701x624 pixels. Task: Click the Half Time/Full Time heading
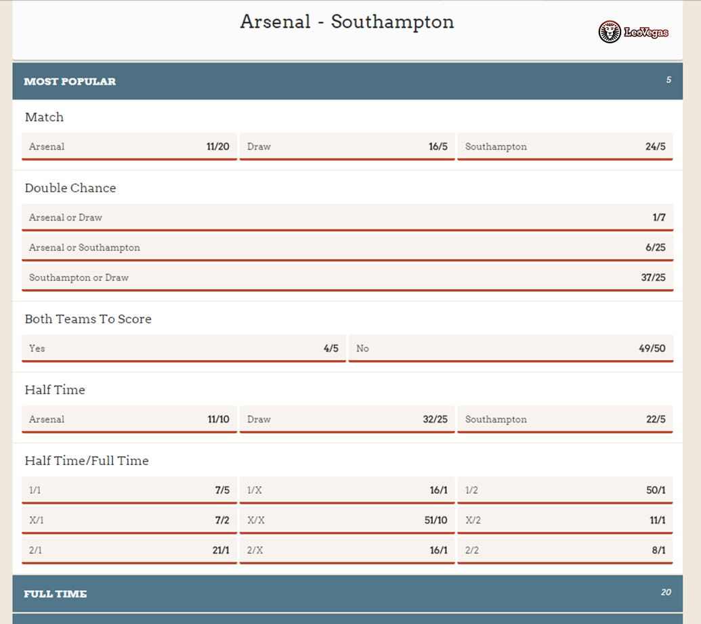click(x=87, y=460)
